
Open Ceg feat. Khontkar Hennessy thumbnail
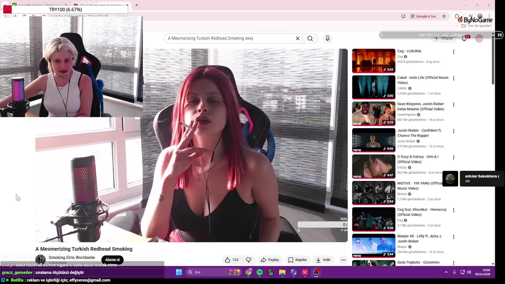[374, 219]
